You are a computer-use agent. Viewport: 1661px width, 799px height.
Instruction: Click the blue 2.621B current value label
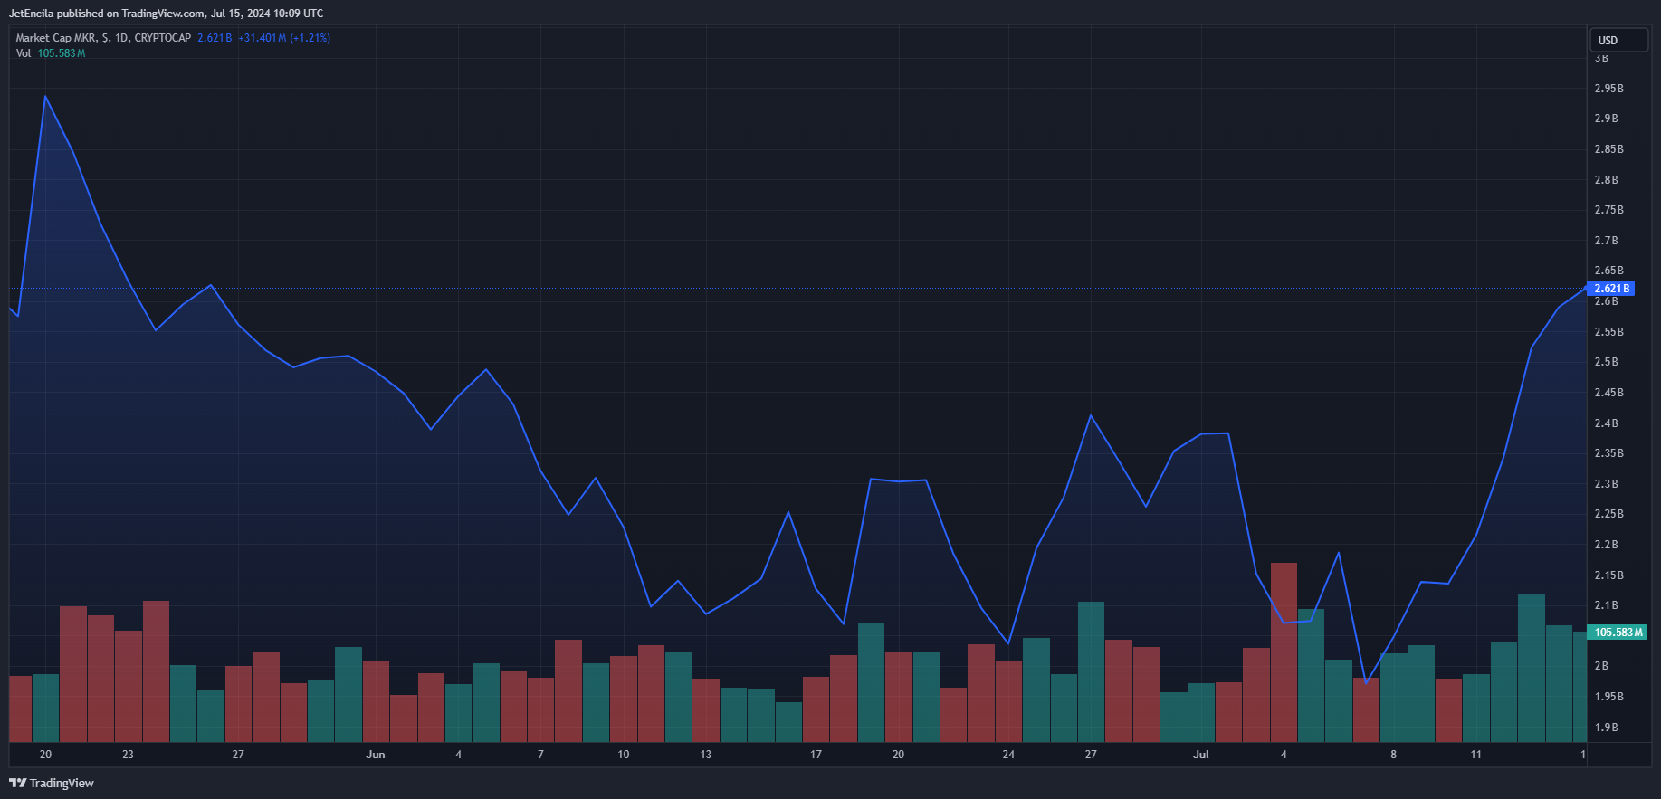pos(1610,289)
